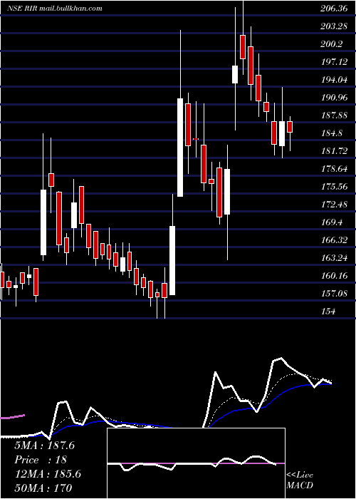
Task: Click the 166.32 price axis label
Action: [x=334, y=240]
